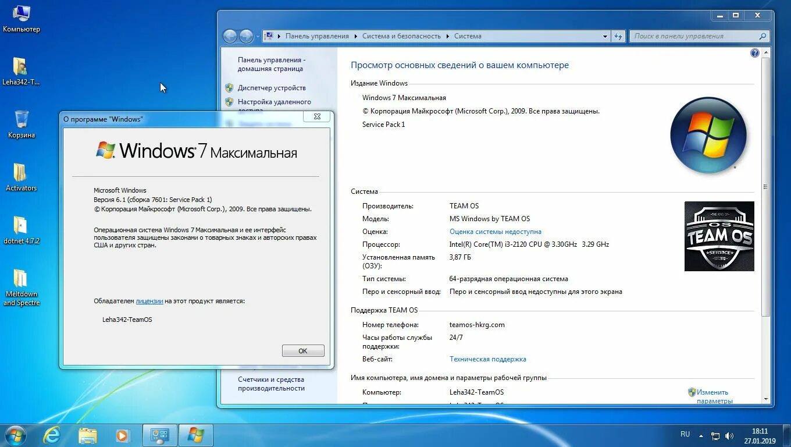This screenshot has height=447, width=791.
Task: Open the RU language indicator
Action: tap(685, 434)
